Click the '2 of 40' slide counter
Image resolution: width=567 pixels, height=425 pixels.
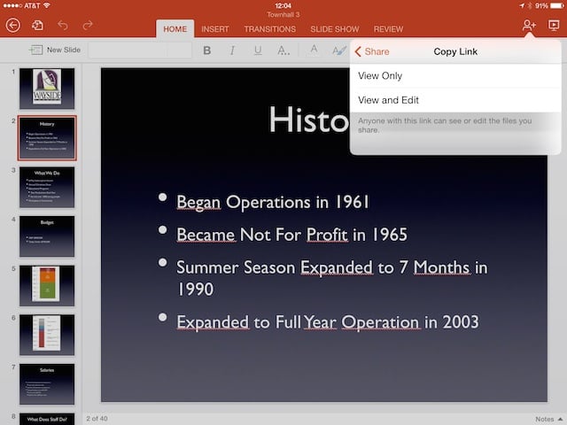(x=97, y=419)
